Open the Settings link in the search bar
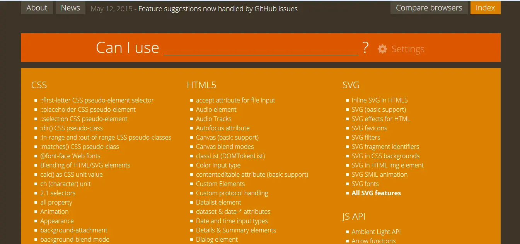Image resolution: width=520 pixels, height=244 pixels. coord(408,49)
